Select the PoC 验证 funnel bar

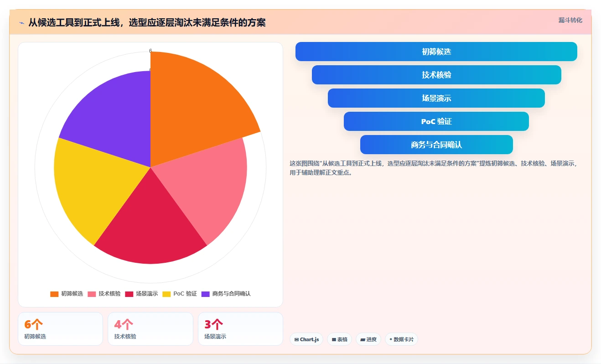point(436,121)
